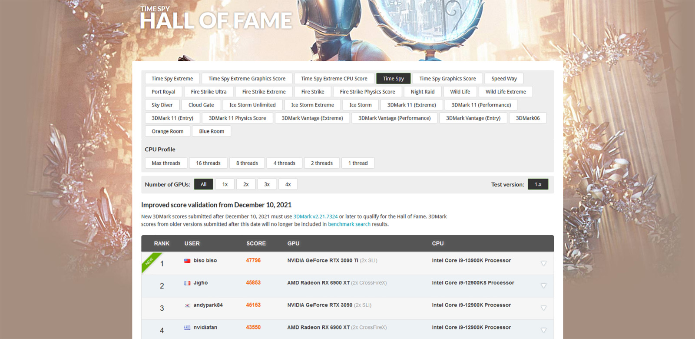695x339 pixels.
Task: Switch to Ice Storm Extreme benchmark
Action: 312,105
